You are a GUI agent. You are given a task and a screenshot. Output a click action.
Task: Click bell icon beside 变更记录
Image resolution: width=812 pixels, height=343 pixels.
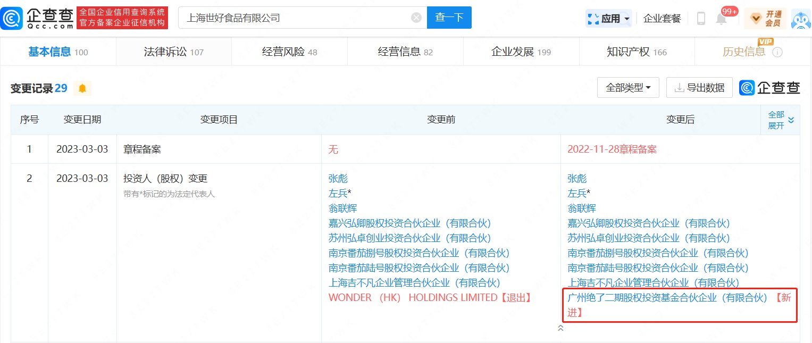click(82, 88)
